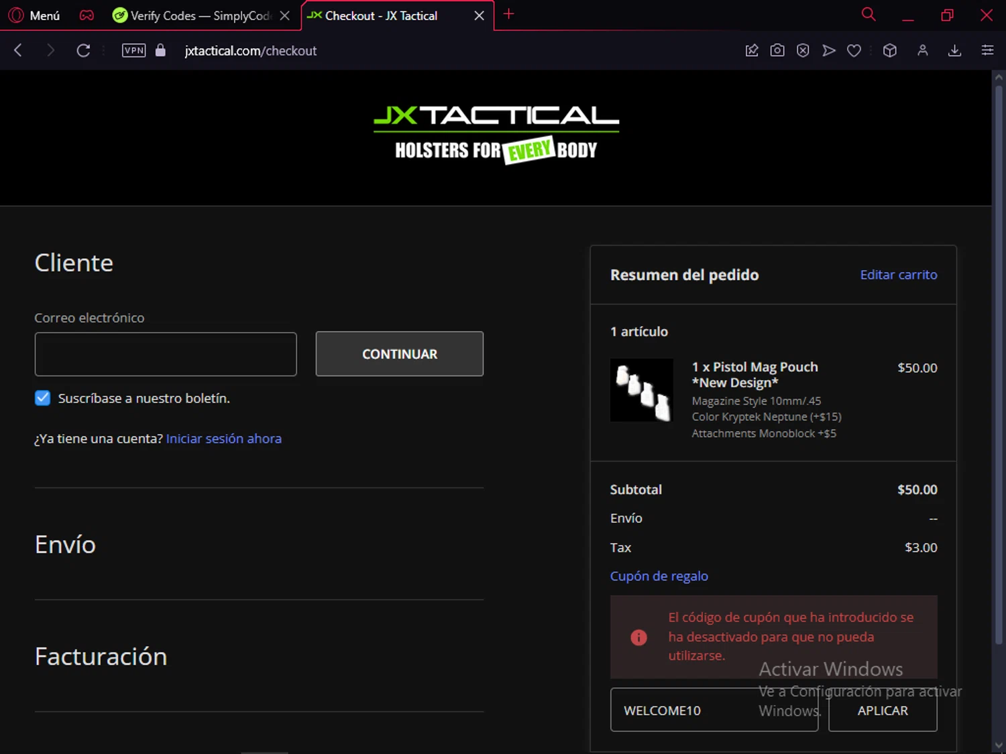Restore down the Opera browser window
This screenshot has height=754, width=1006.
click(947, 15)
